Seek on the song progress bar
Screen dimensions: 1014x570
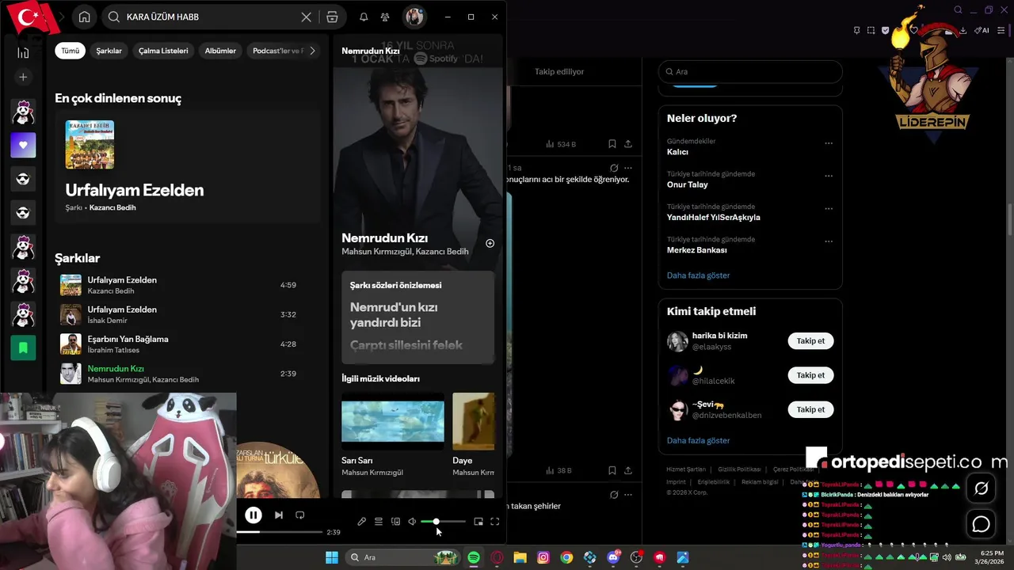pos(280,532)
